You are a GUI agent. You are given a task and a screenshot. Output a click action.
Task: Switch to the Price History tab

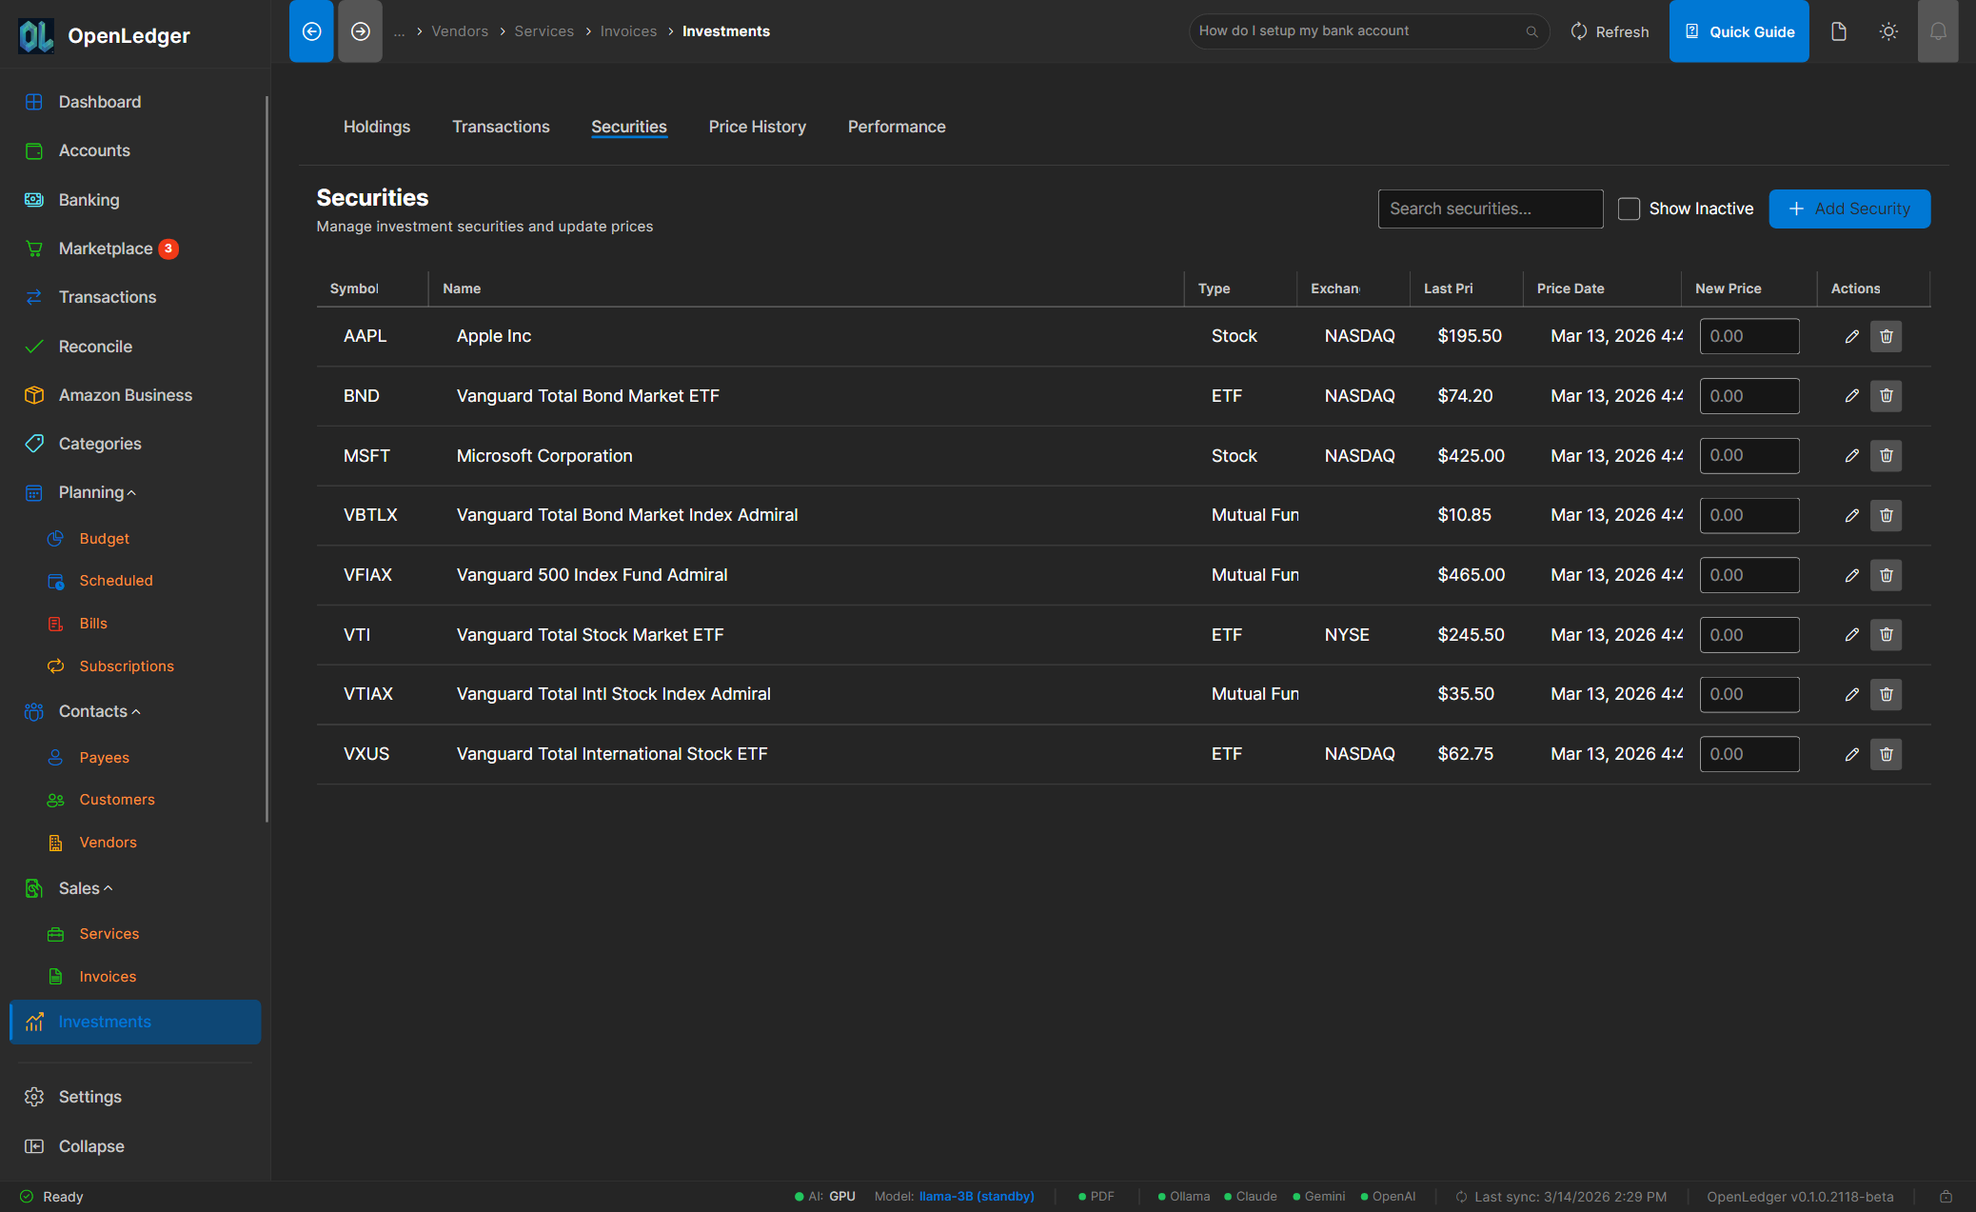(757, 127)
